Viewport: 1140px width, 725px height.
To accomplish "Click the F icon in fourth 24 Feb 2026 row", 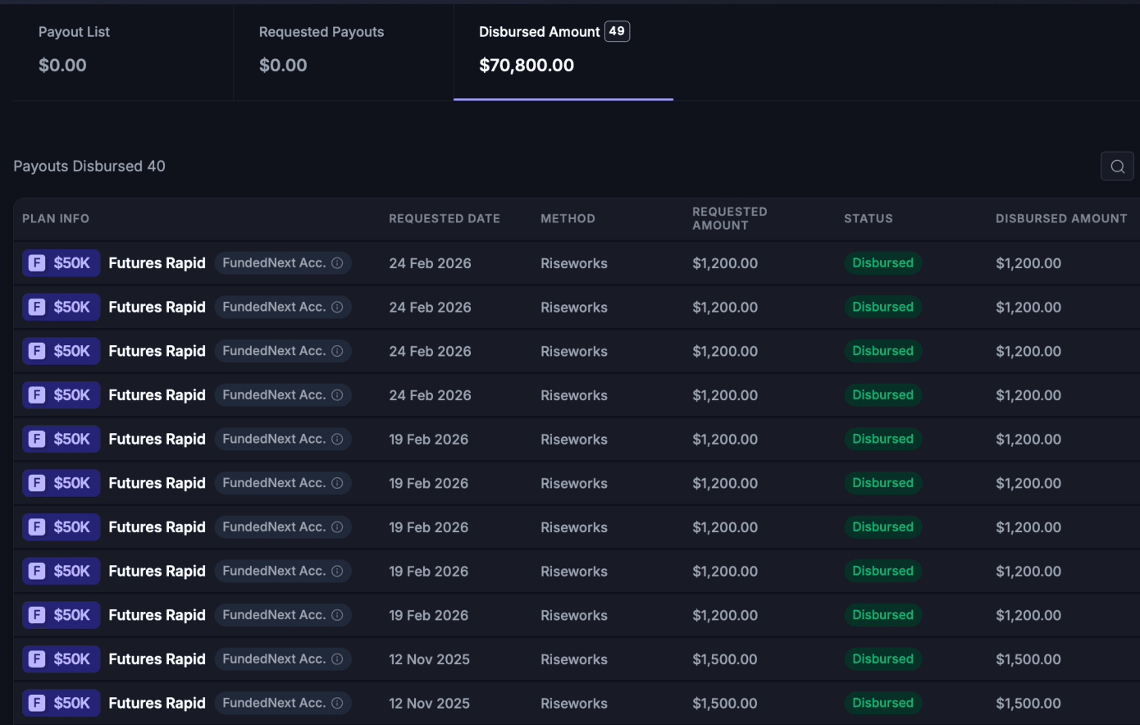I will [37, 395].
